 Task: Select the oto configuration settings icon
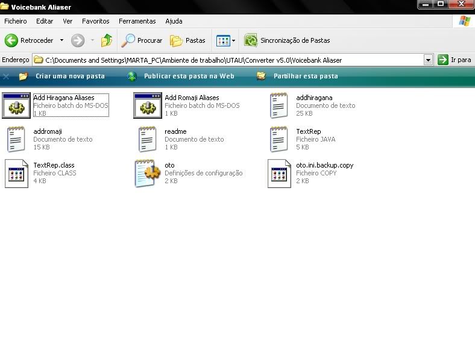(148, 173)
